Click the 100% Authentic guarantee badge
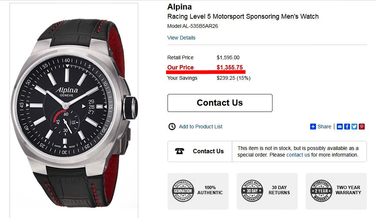The width and height of the screenshot is (376, 218). (183, 191)
